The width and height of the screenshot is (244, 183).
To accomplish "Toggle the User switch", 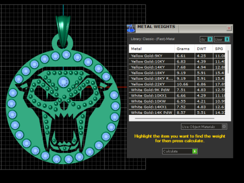I will tap(222, 39).
